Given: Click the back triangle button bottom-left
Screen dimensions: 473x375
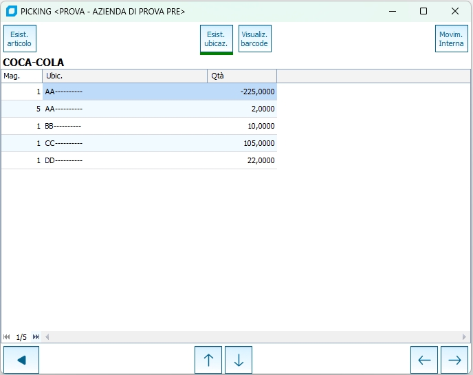Looking at the screenshot, I should tap(21, 360).
